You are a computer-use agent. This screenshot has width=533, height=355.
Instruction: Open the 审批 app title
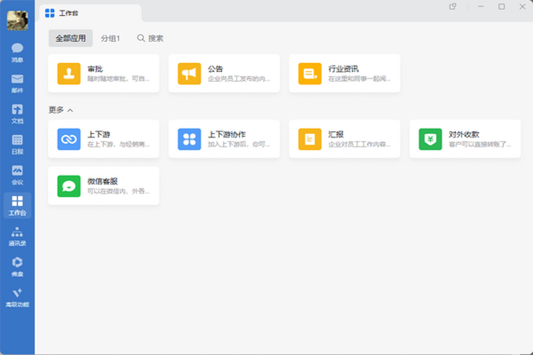coord(95,69)
